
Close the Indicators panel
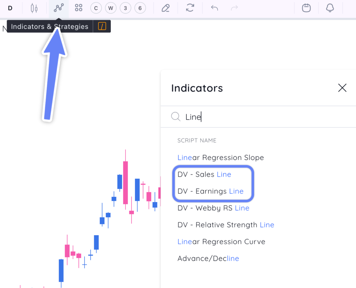pos(342,88)
